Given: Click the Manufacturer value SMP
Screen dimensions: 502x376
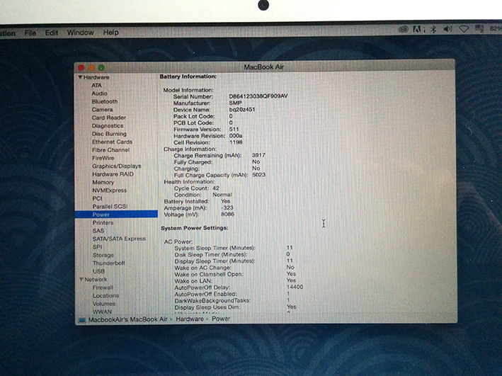Looking at the screenshot, I should 235,103.
